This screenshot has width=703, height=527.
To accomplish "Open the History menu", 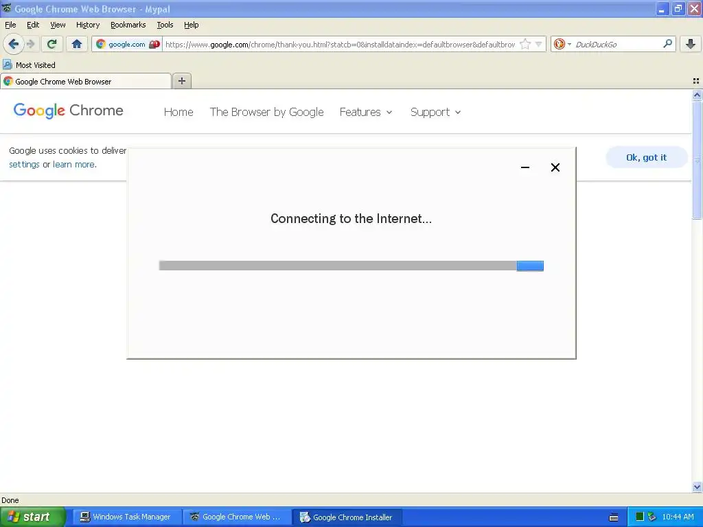I will pyautogui.click(x=88, y=25).
